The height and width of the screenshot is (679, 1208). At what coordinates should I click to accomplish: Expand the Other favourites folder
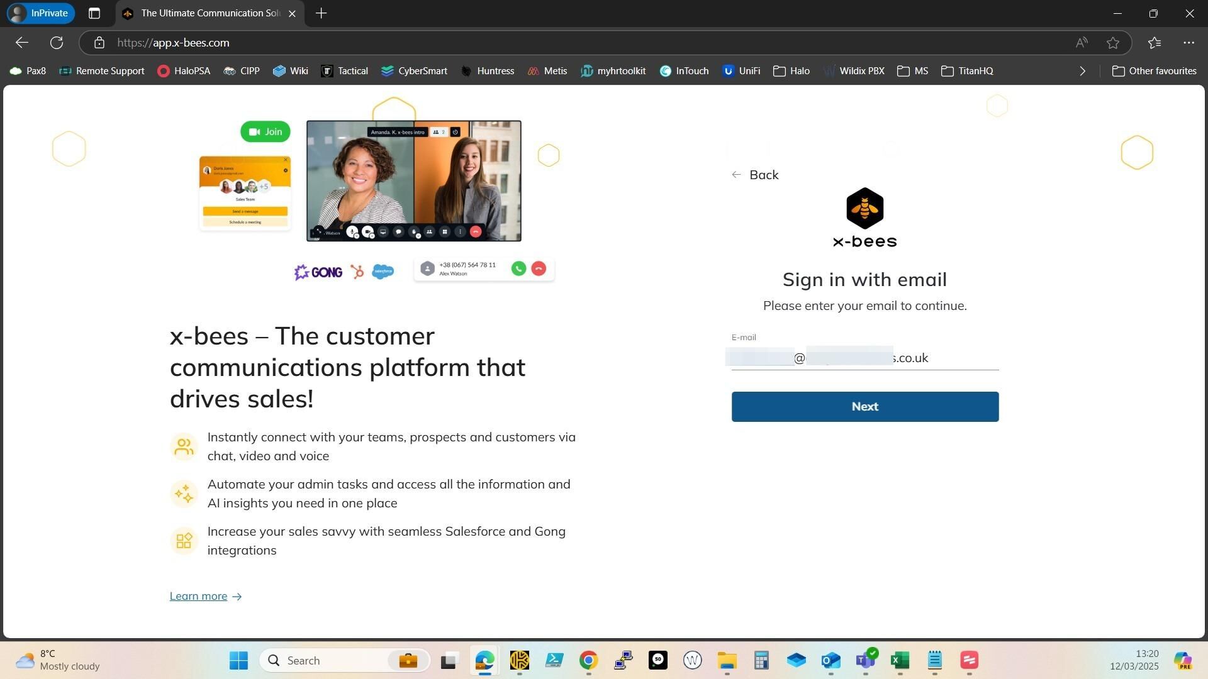(1154, 71)
